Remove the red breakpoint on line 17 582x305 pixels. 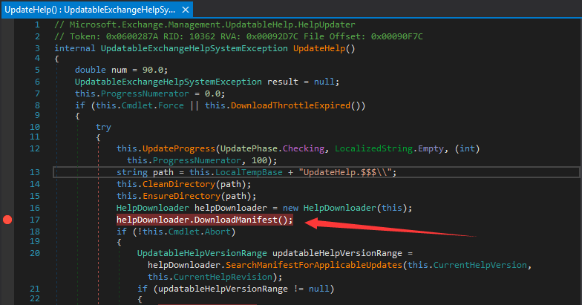click(7, 220)
